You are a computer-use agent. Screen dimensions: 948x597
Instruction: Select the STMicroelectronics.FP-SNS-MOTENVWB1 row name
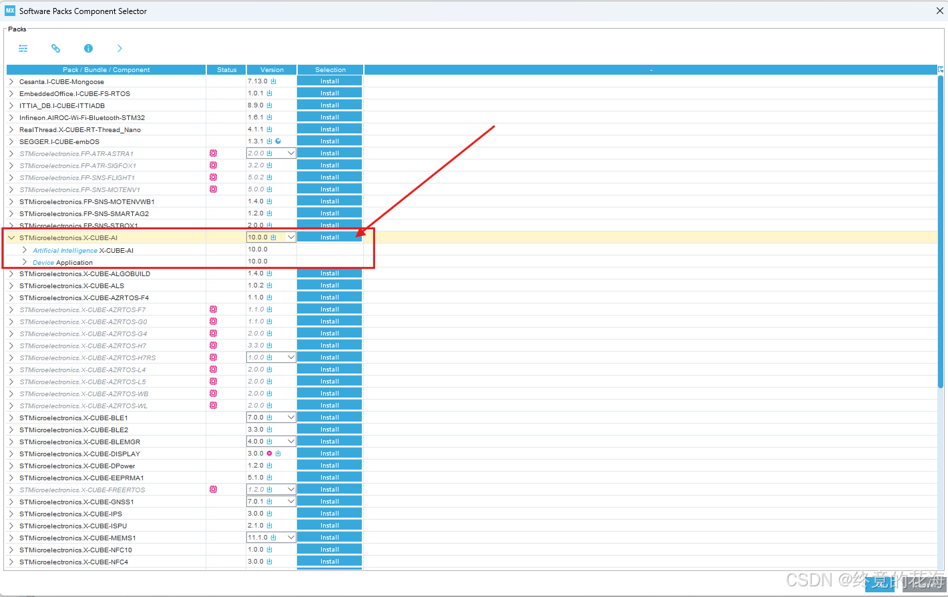click(x=87, y=201)
